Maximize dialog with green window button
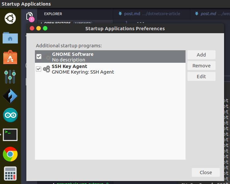This screenshot has width=230, height=184. click(x=45, y=28)
